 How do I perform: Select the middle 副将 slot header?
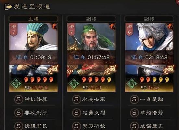click(91, 19)
